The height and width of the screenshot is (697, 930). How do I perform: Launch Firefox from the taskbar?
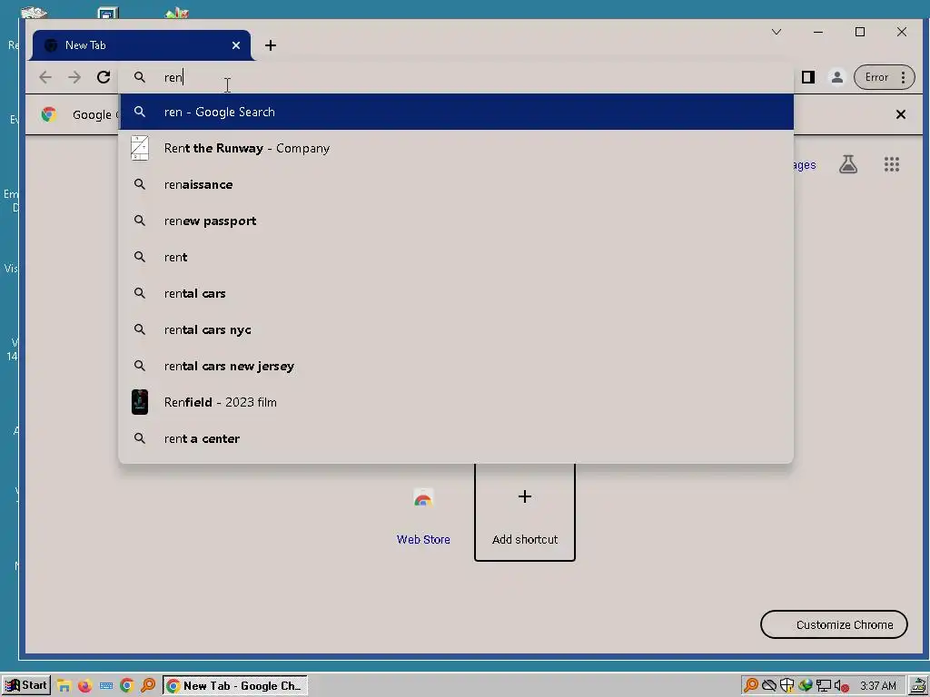[84, 686]
